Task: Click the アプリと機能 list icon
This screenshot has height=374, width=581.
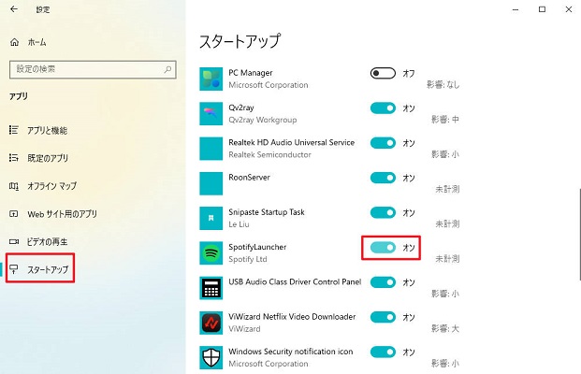Action: click(x=14, y=130)
